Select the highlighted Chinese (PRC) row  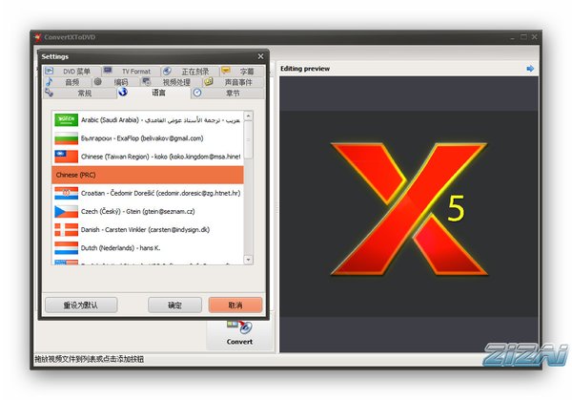(148, 175)
